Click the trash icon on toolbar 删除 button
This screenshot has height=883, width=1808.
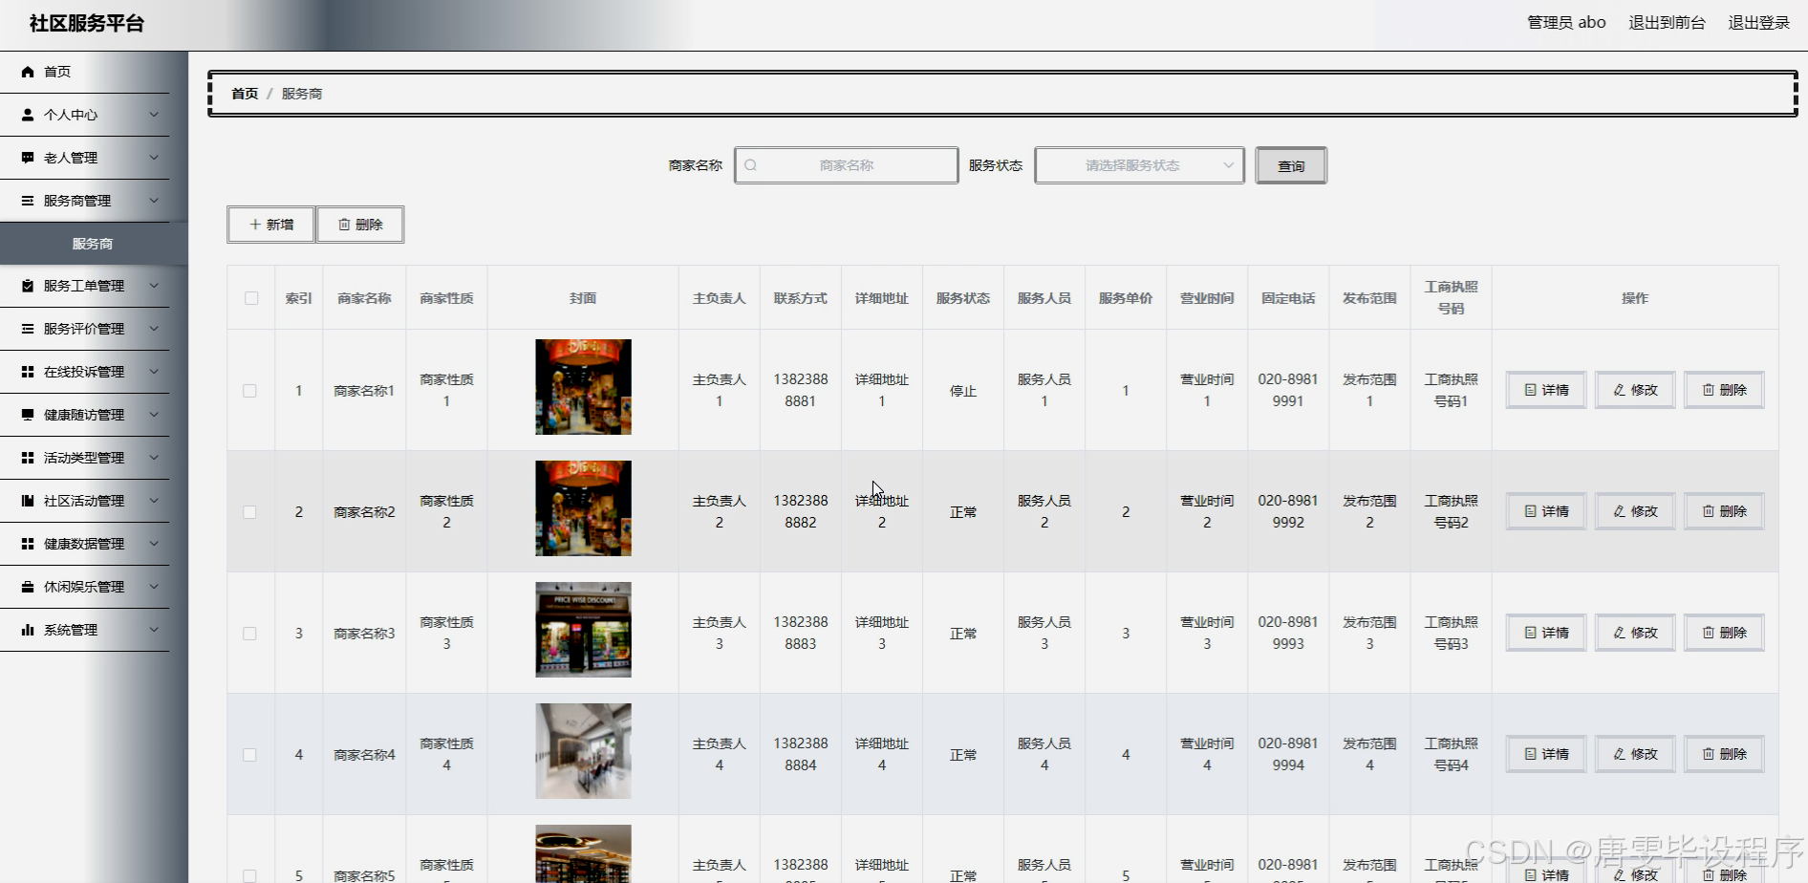pyautogui.click(x=344, y=225)
